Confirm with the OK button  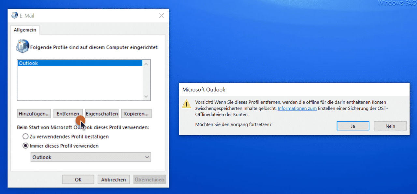(78, 179)
